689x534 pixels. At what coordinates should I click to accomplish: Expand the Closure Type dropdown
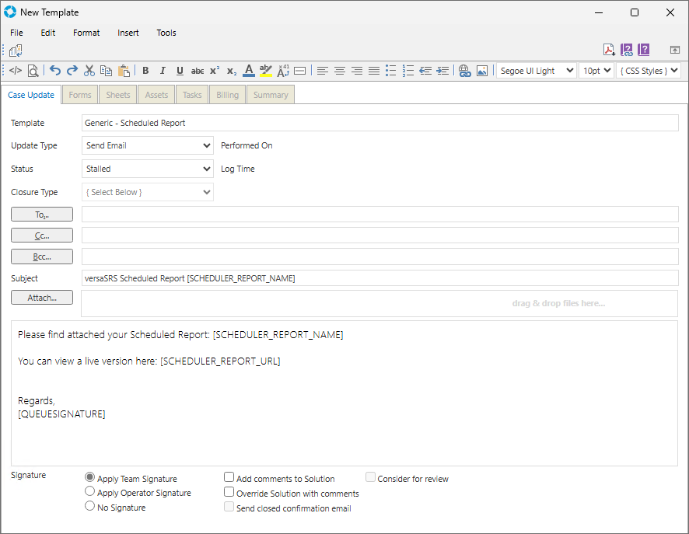pos(148,192)
